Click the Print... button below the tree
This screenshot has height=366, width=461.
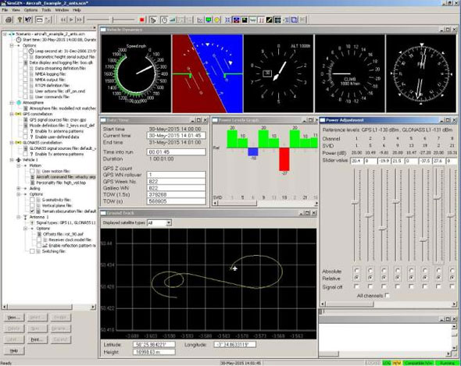click(37, 339)
